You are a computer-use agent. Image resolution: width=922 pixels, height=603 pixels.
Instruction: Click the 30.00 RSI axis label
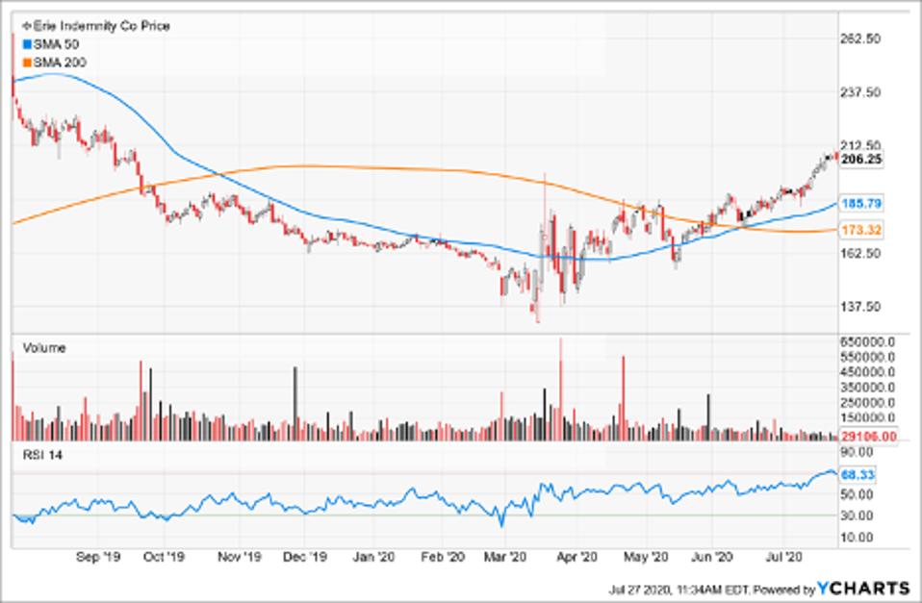[x=858, y=515]
